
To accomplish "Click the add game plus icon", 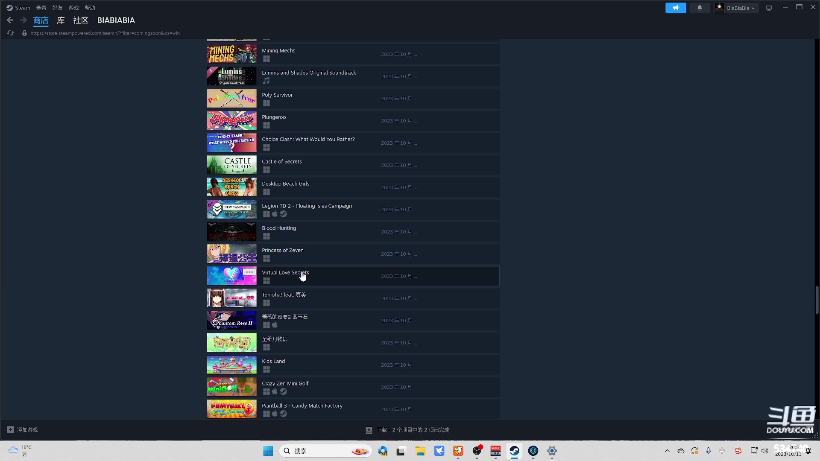I will 10,429.
